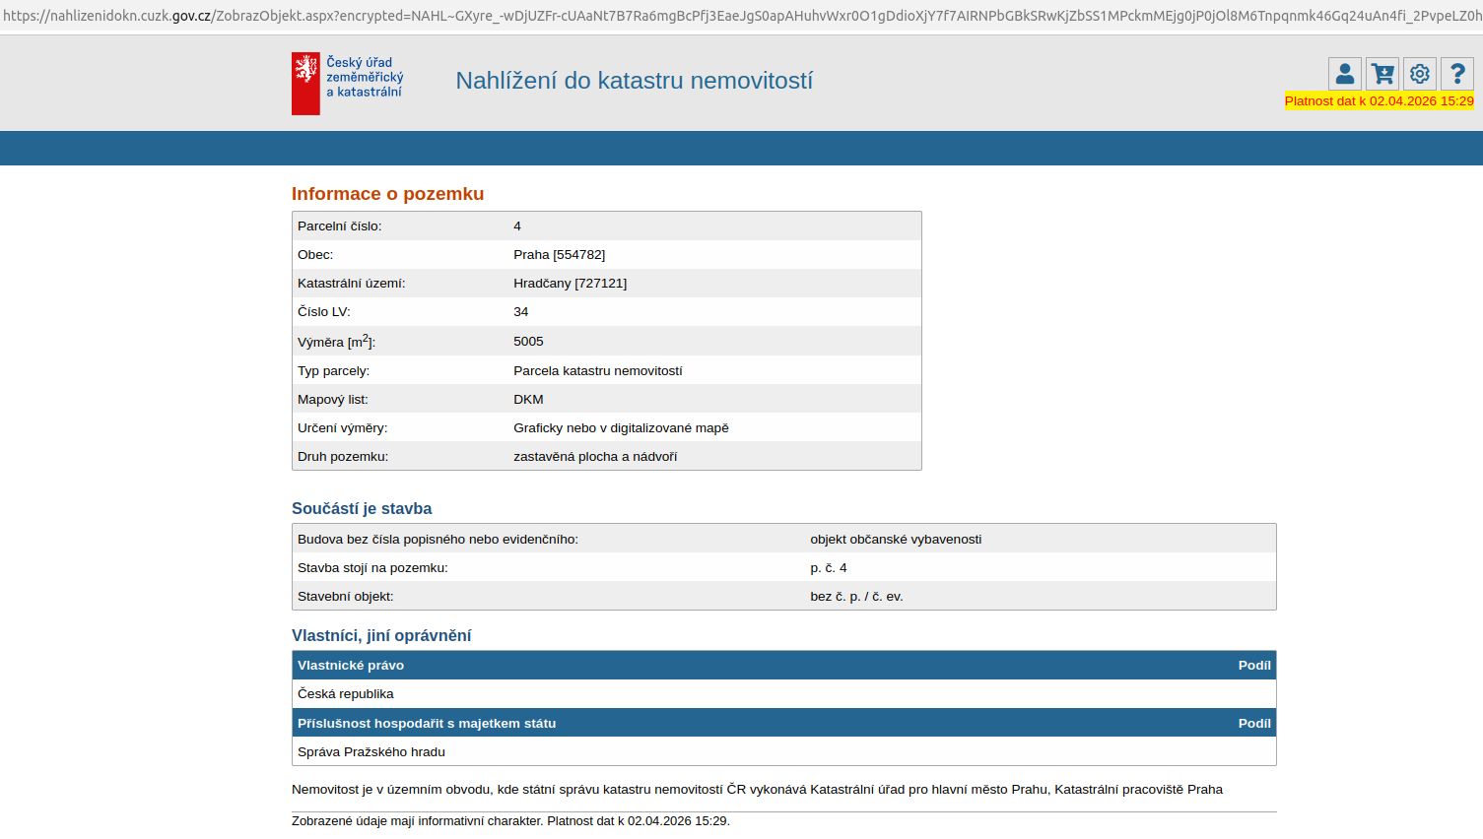
Task: Select owner 'Česká republika' row
Action: (x=346, y=694)
